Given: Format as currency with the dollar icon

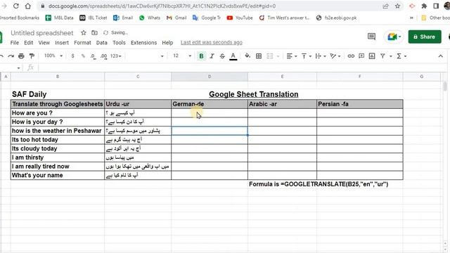Looking at the screenshot, I should click(72, 56).
